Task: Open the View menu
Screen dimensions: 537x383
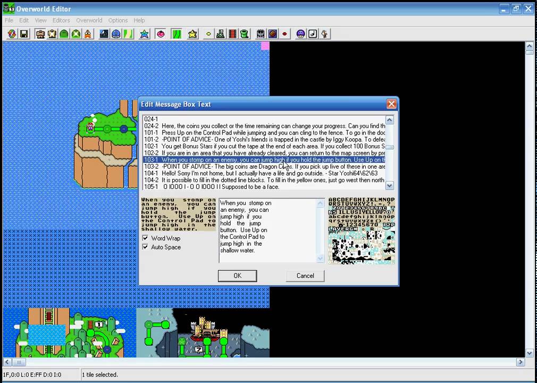Action: click(41, 20)
